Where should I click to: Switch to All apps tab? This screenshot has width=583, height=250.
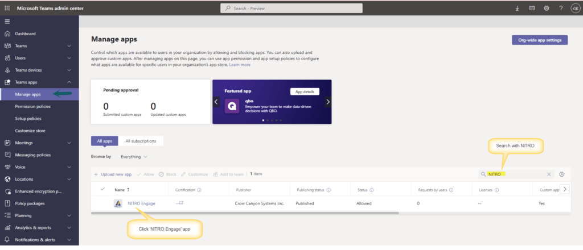click(x=105, y=141)
